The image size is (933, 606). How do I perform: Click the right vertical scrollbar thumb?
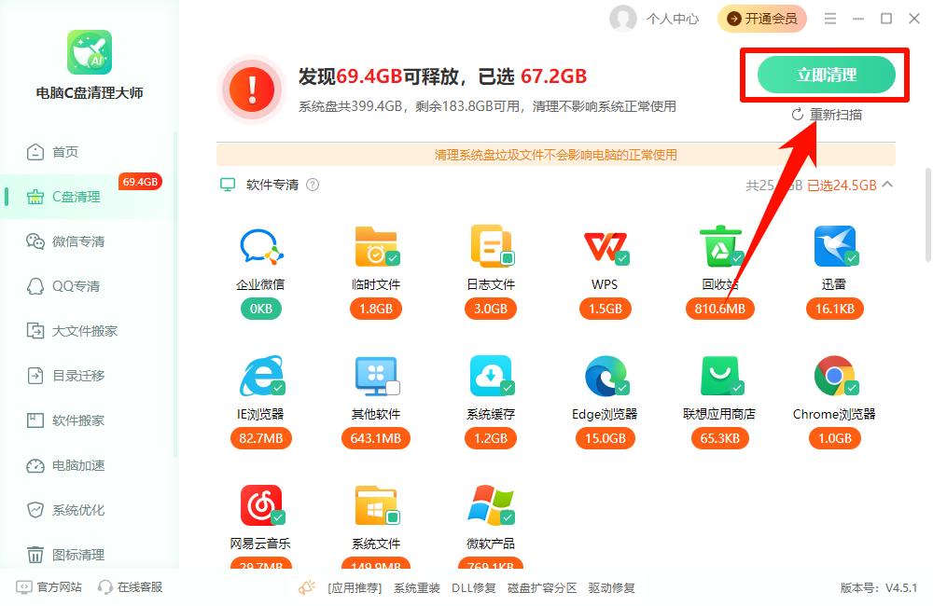coord(928,215)
